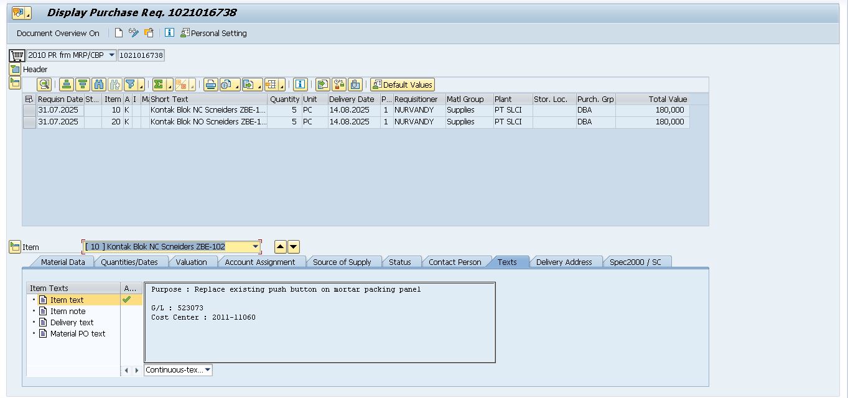Sort ascending in item overview toolbar
This screenshot has height=398, width=848.
tap(67, 85)
